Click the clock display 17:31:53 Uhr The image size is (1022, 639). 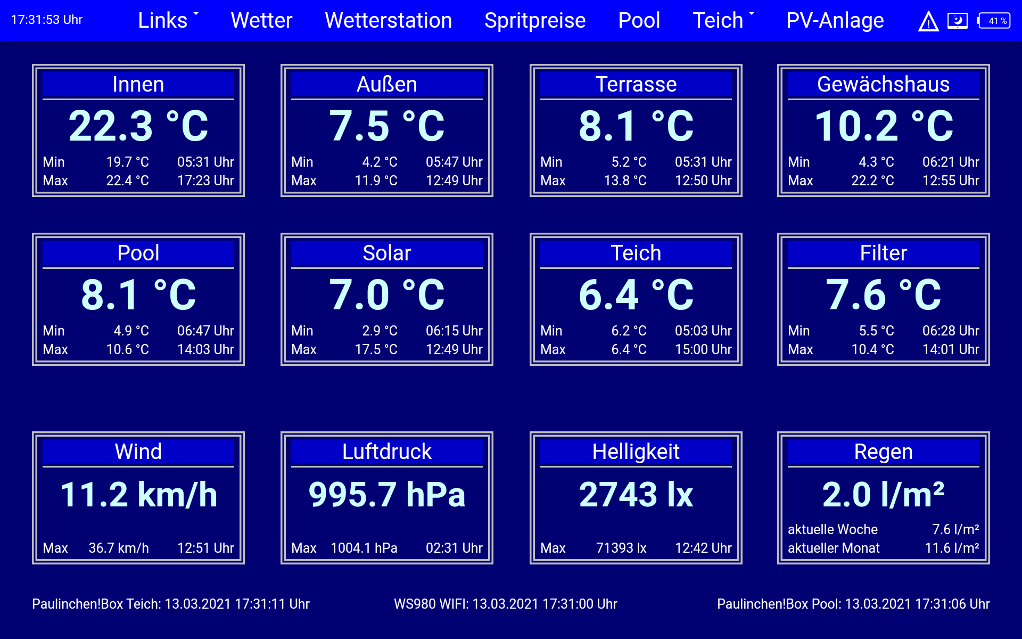[47, 20]
